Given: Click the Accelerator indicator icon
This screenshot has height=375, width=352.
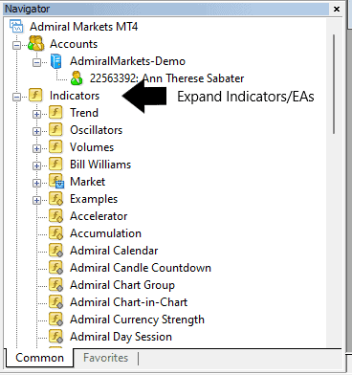Looking at the screenshot, I should coord(56,216).
